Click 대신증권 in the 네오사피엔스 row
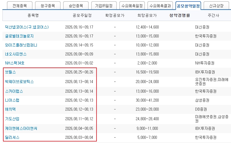 [x=202, y=54]
